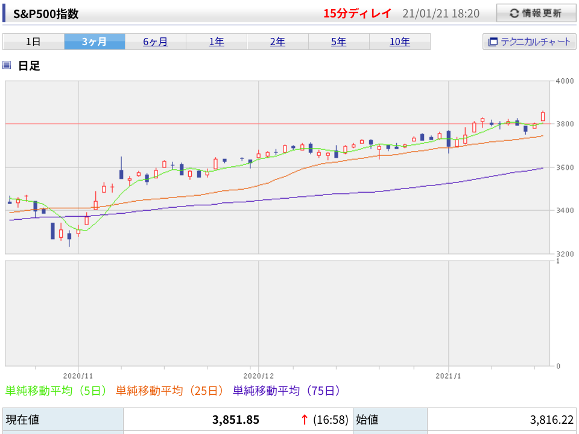
Task: Click the 2020/12 axis label
Action: point(259,376)
